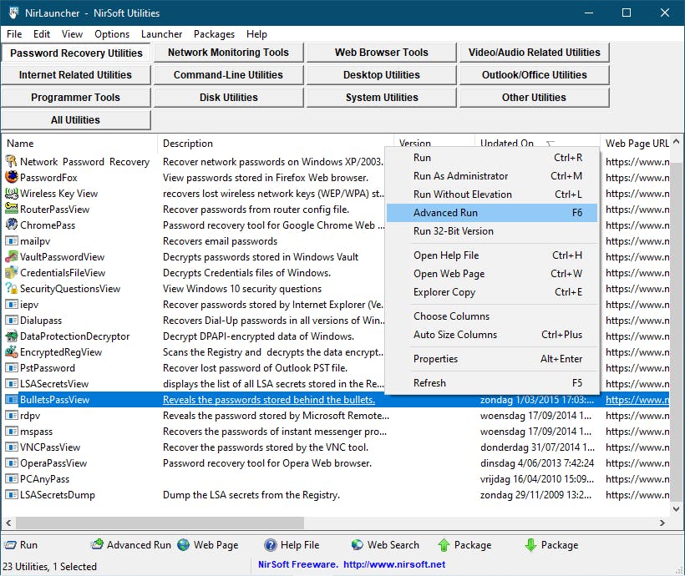Switch to Web Browser Tools category
The image size is (685, 576).
pos(382,53)
